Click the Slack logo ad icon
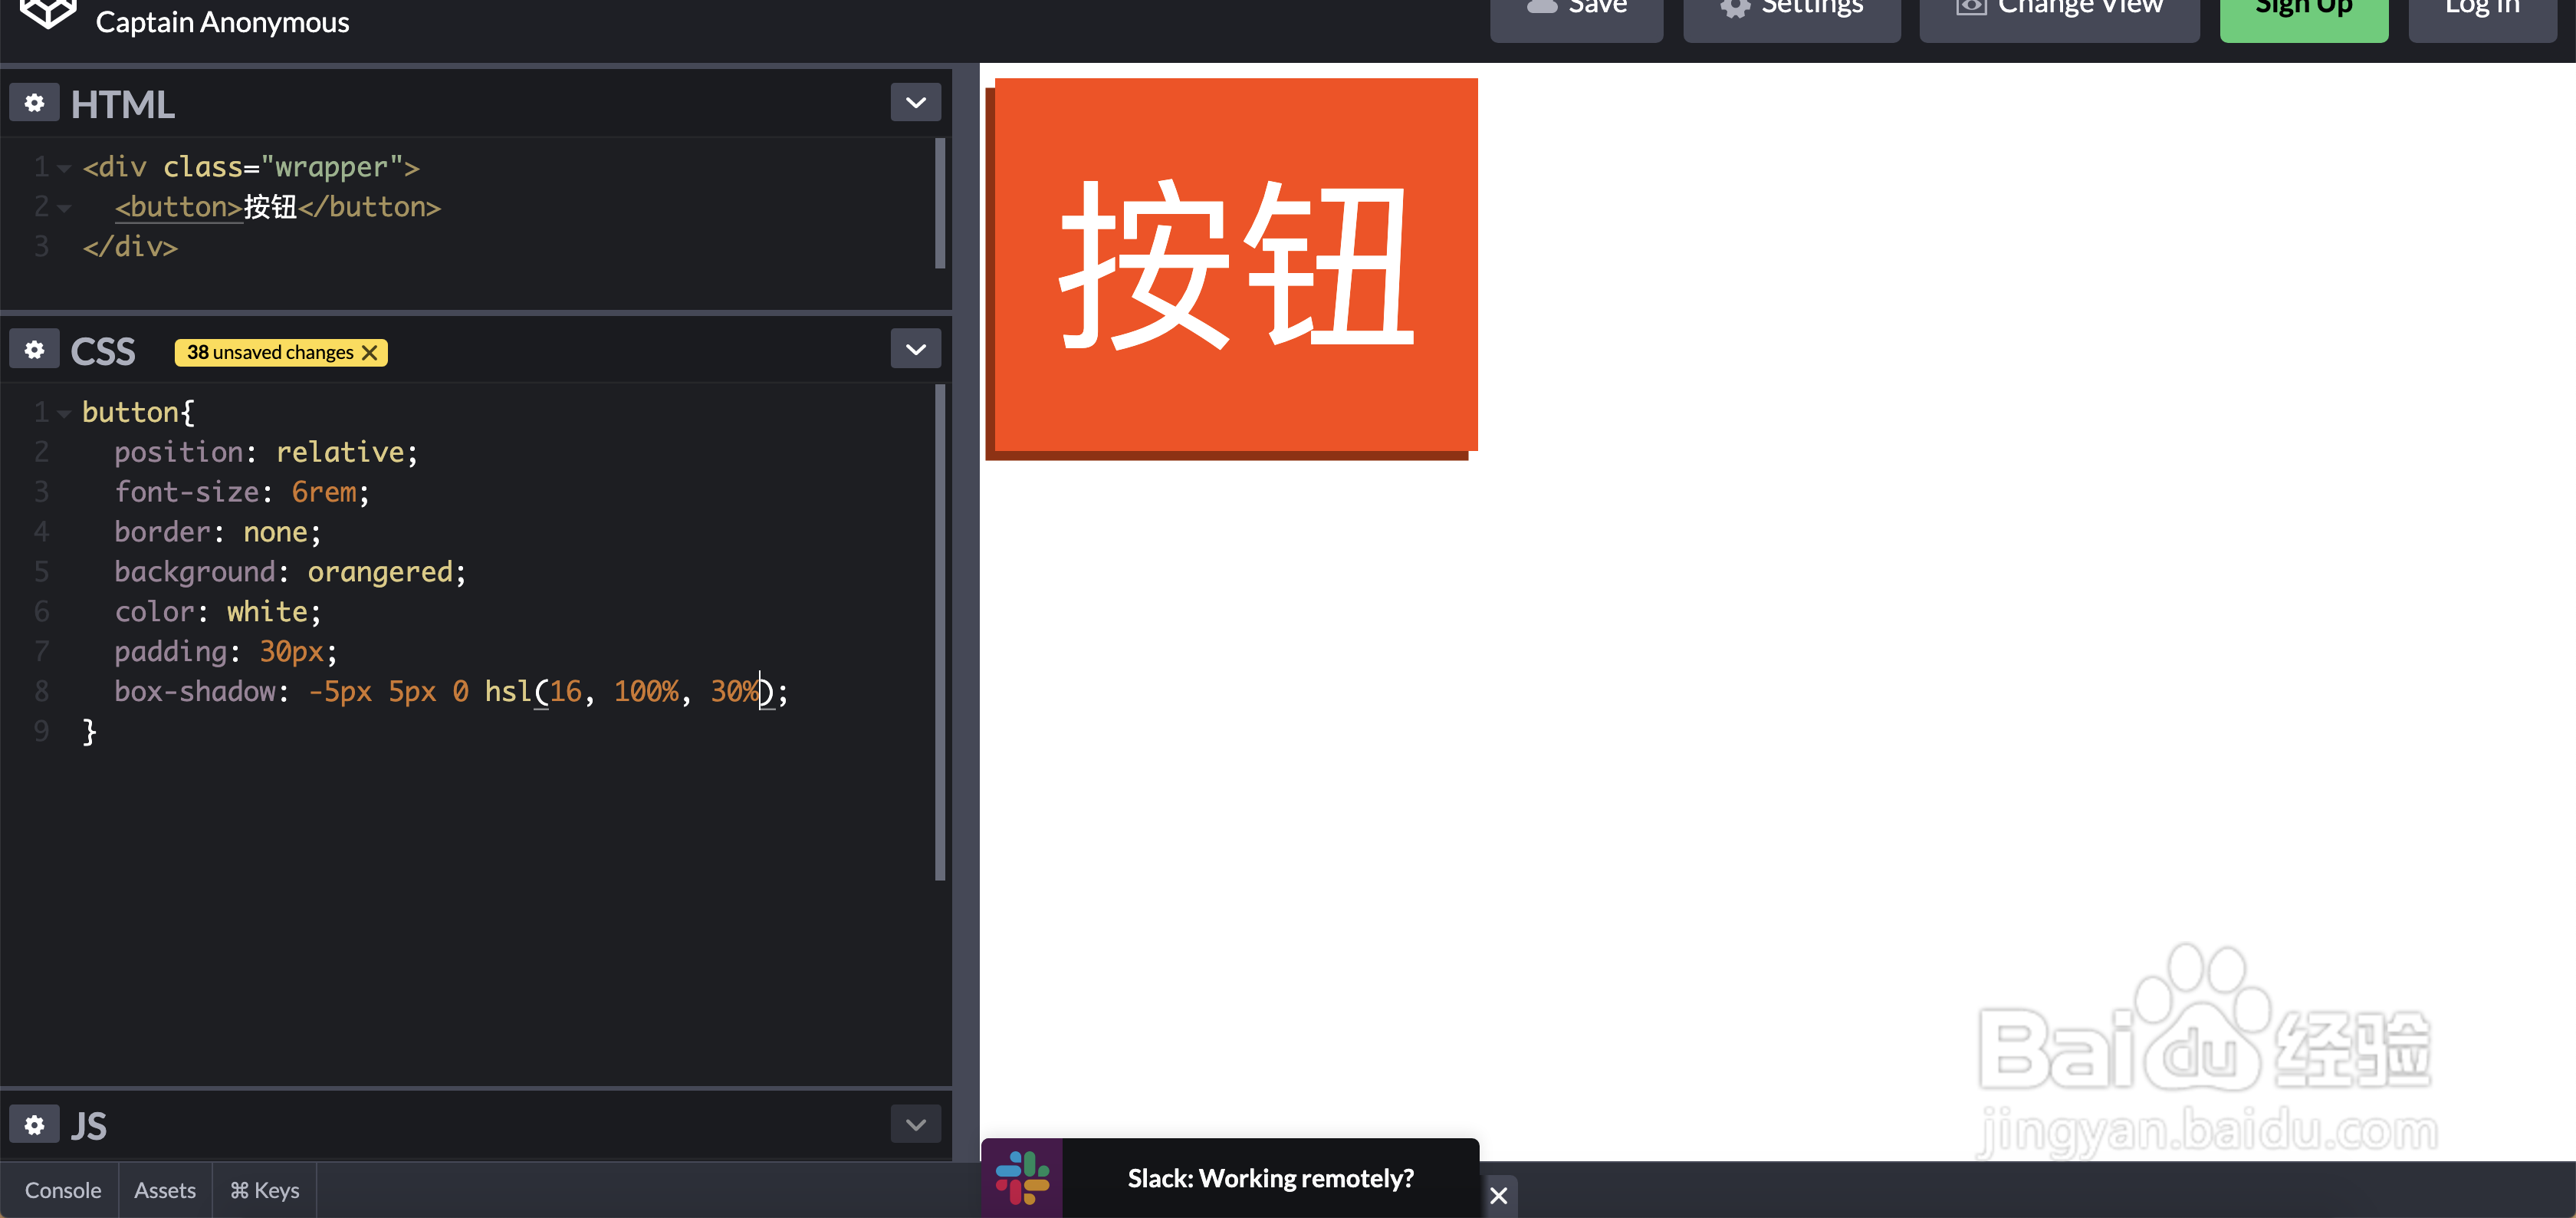 [x=1022, y=1178]
